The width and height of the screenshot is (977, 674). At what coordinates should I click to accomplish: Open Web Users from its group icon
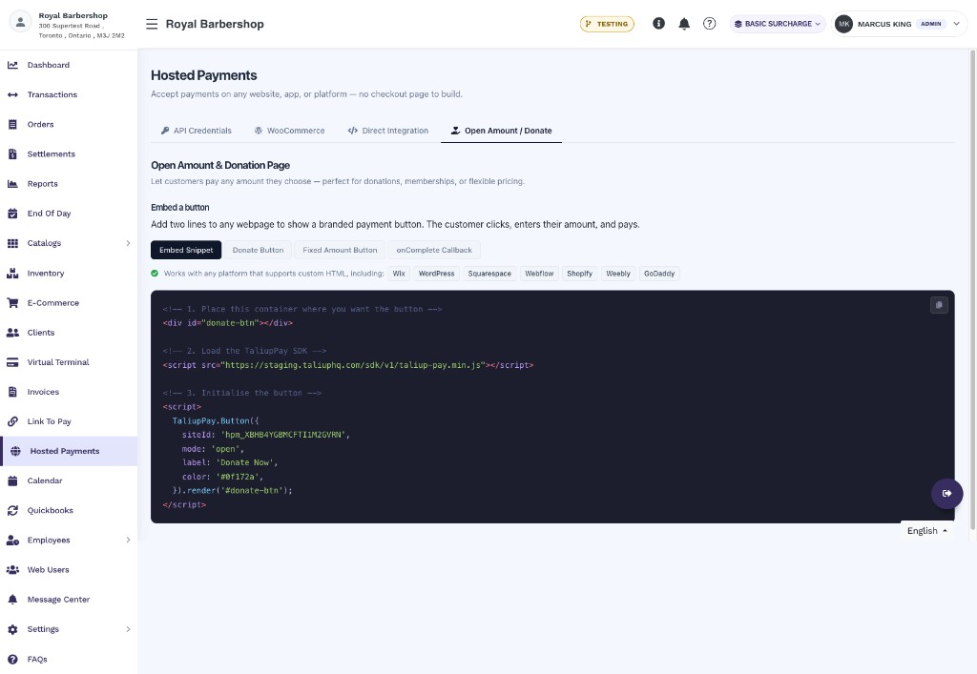tap(12, 569)
